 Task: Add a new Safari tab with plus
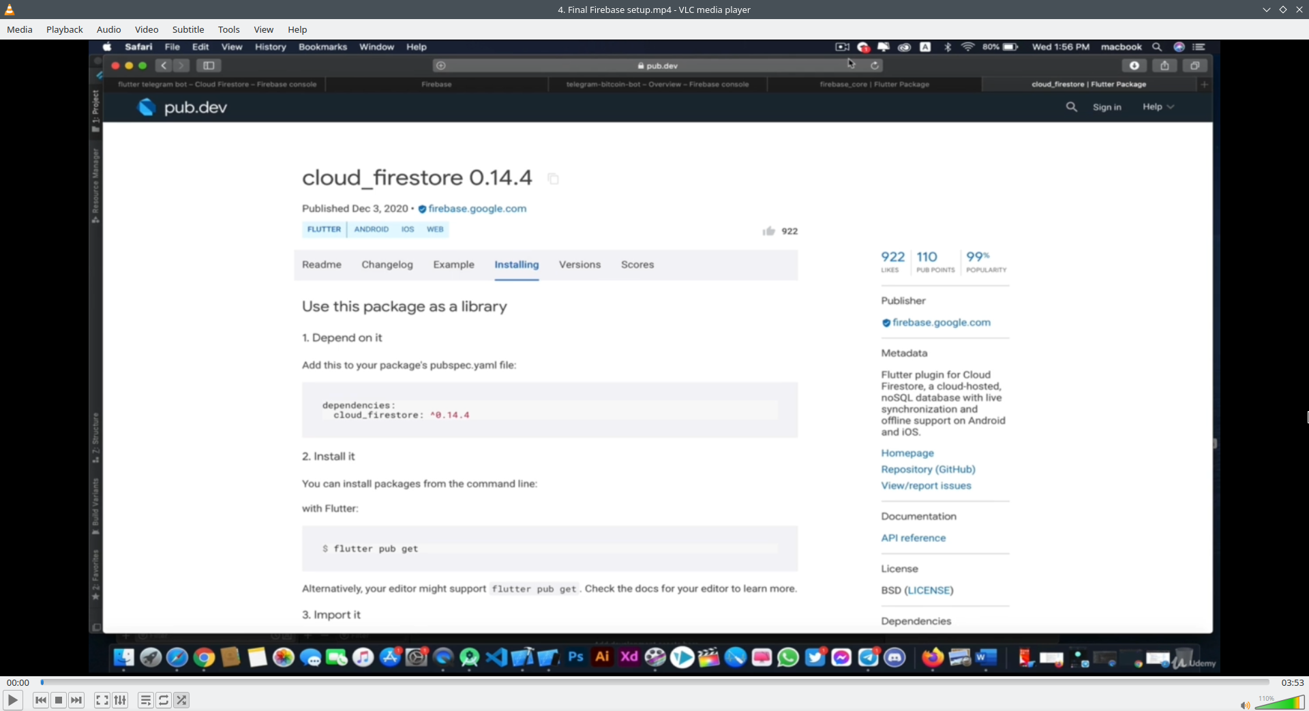(1204, 85)
